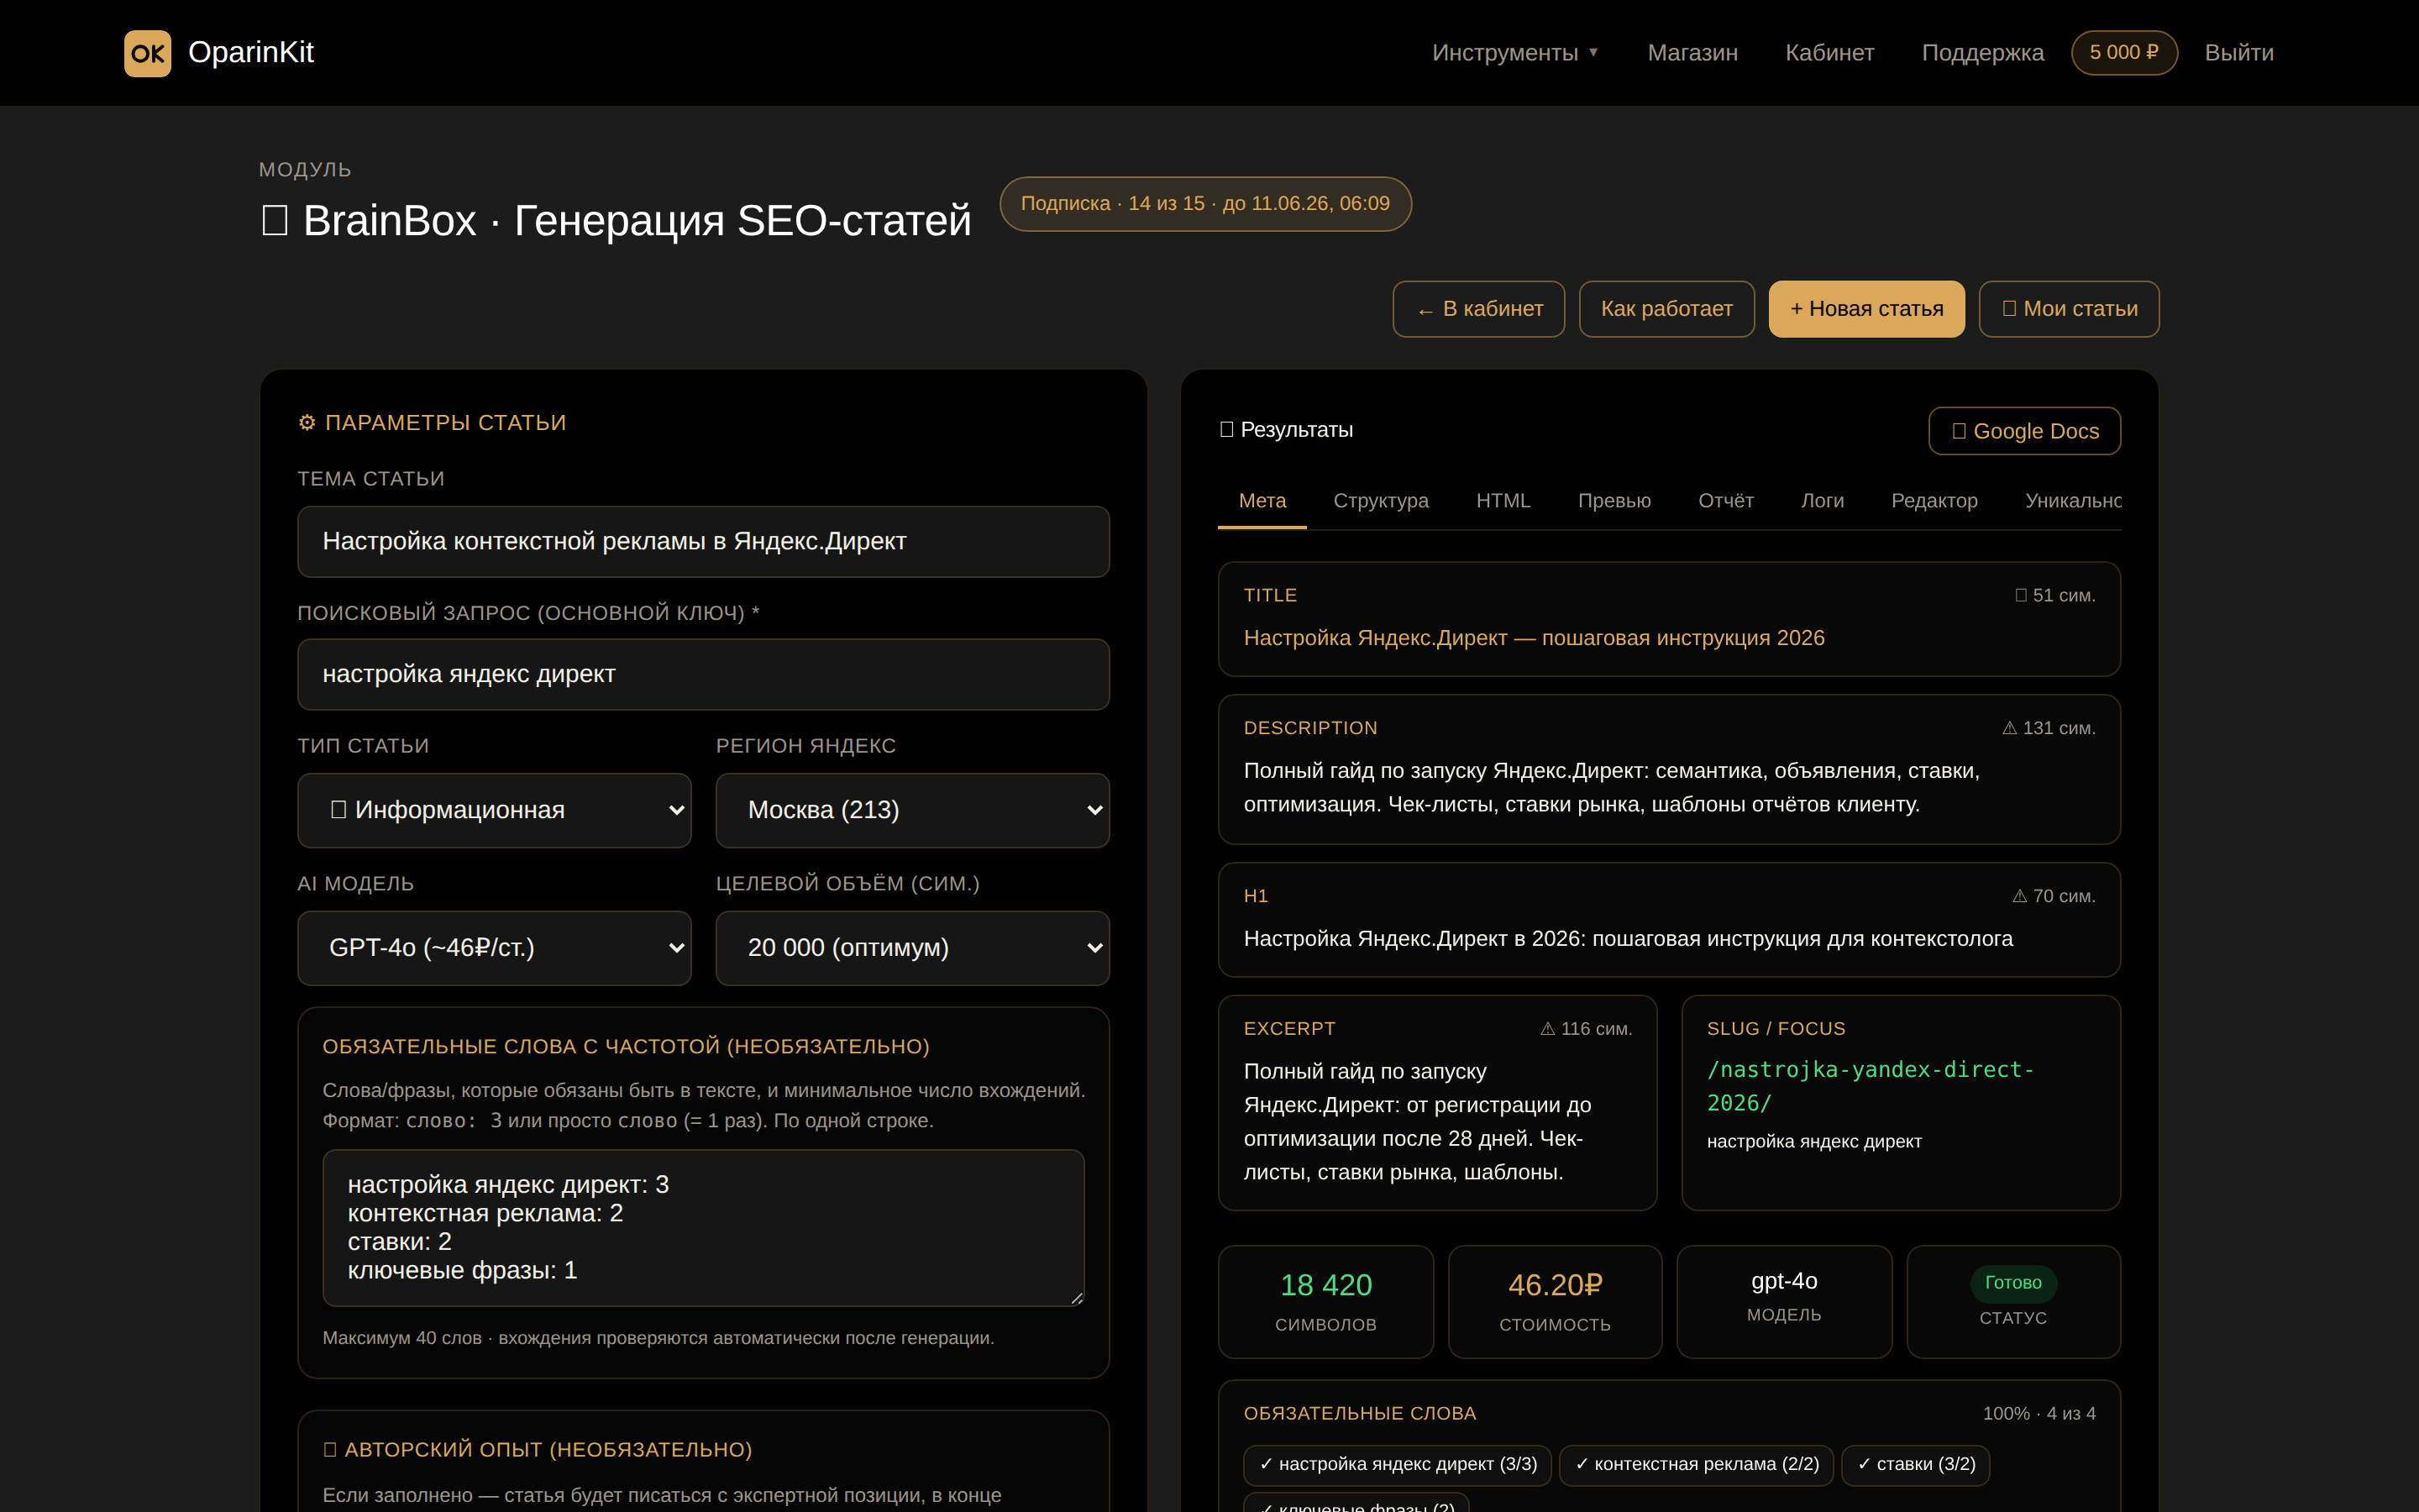
Task: Expand the Тип статьи Информационная dropdown
Action: point(494,810)
